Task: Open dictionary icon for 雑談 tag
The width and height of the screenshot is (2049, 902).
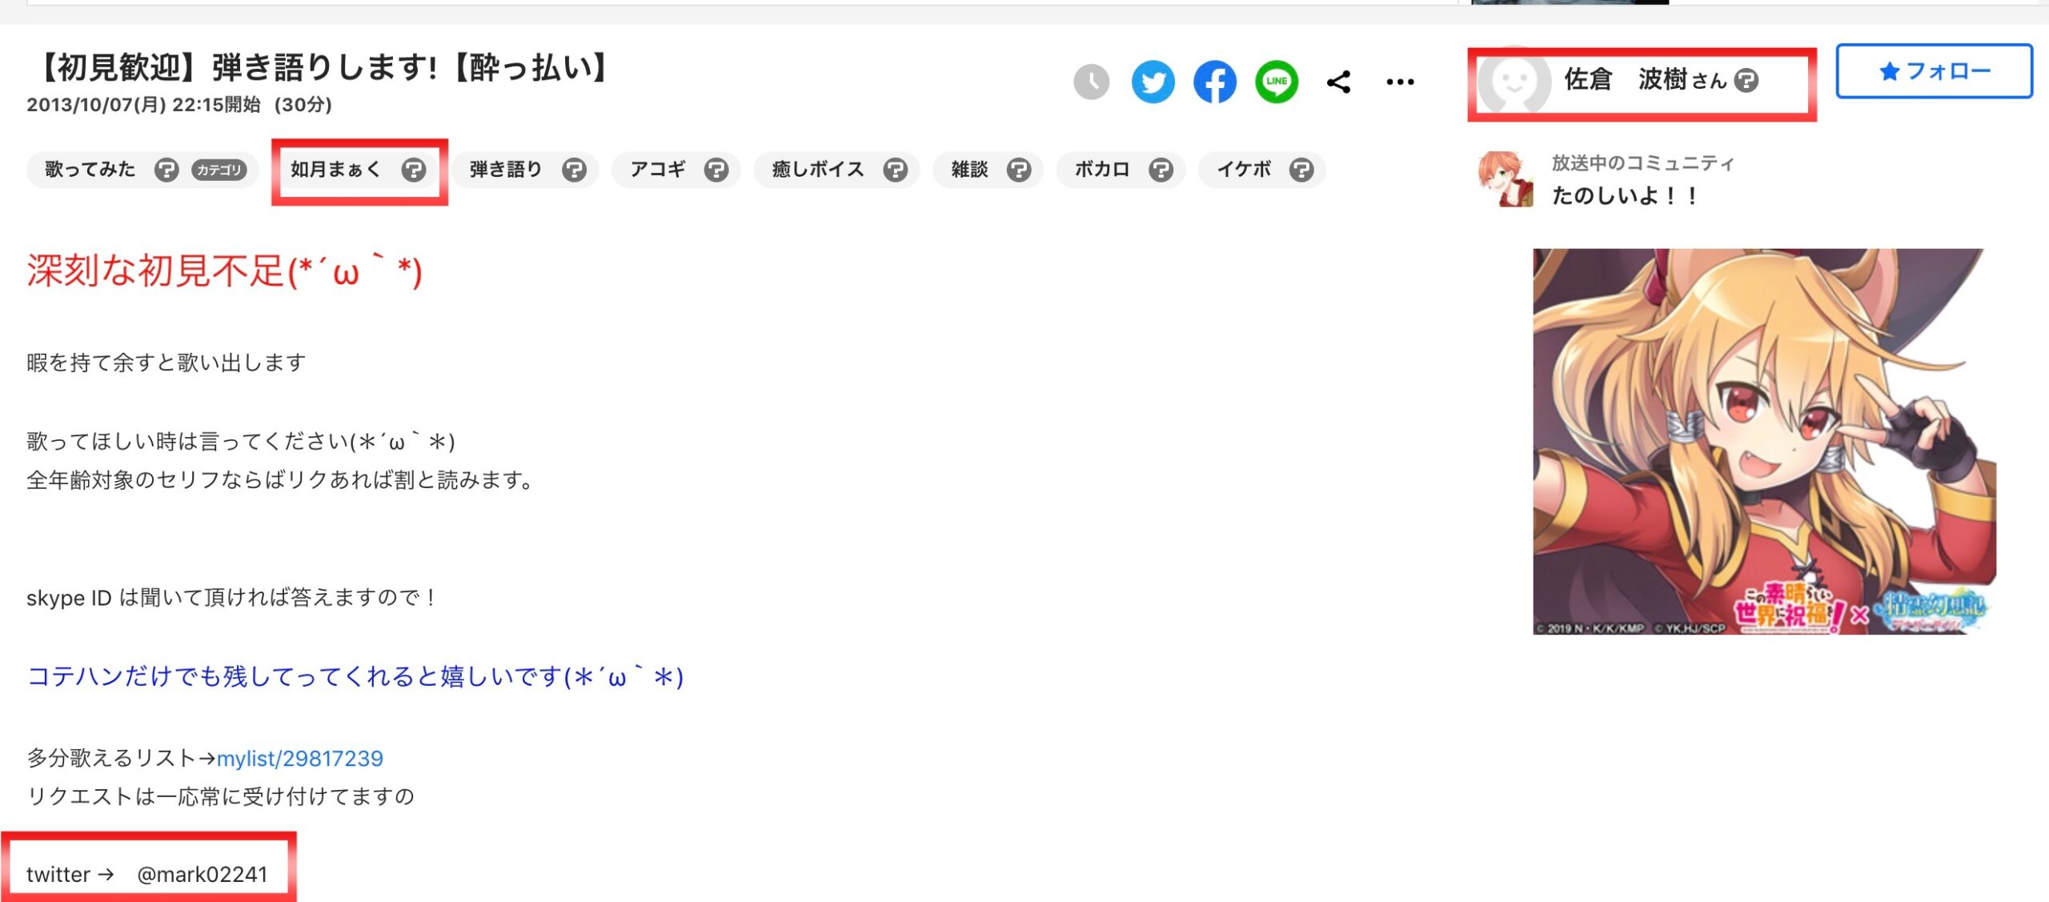Action: (x=1018, y=170)
